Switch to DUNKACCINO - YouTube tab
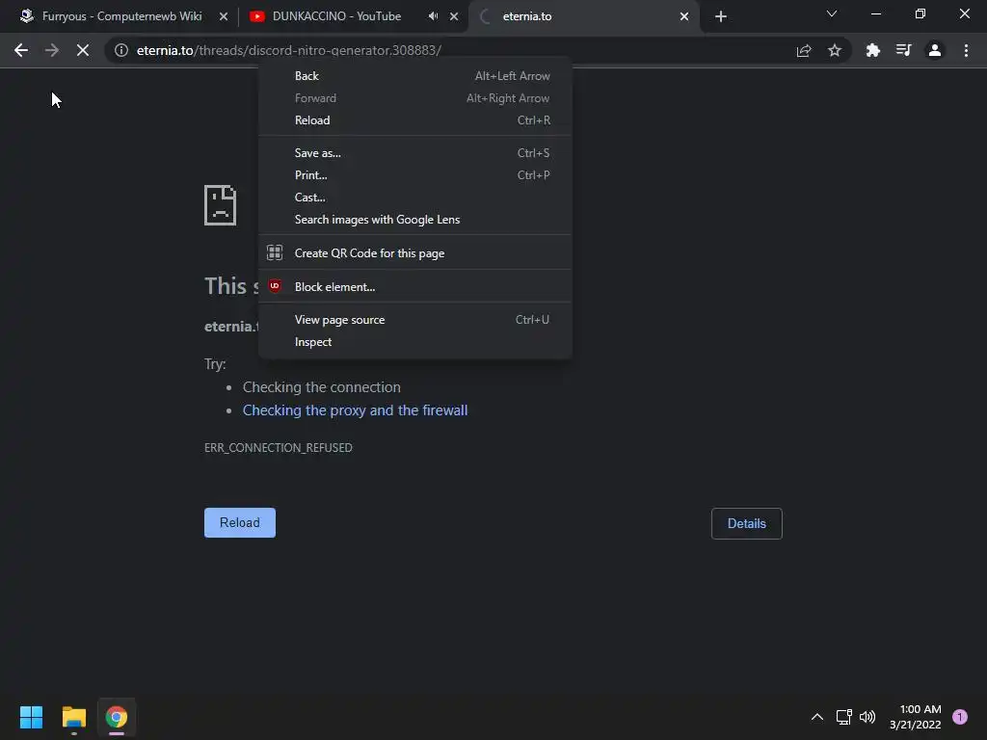Viewport: 987px width, 740px height. point(336,16)
